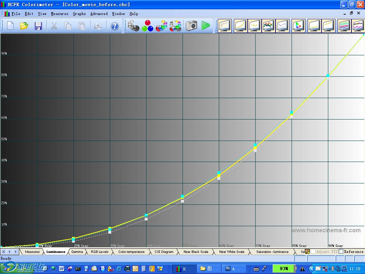Screen dimensions: 365x274
Task: Switch to the Gamma tab
Action: [77, 252]
